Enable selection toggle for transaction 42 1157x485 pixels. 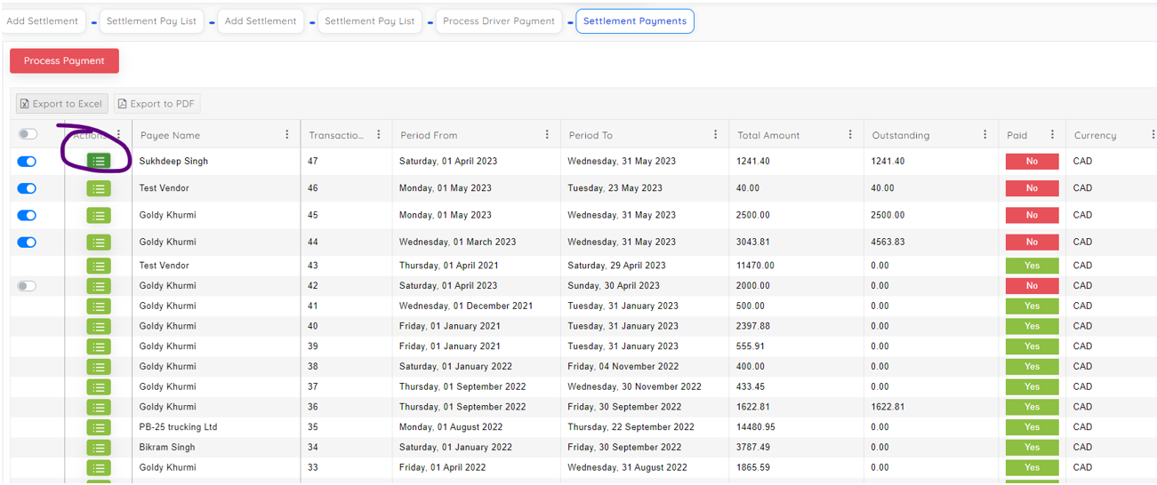[x=28, y=286]
